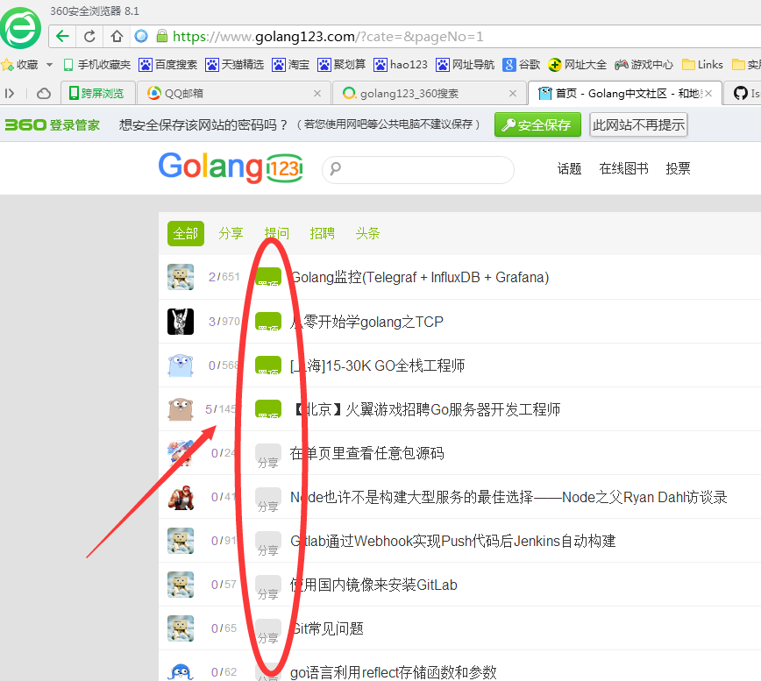The height and width of the screenshot is (681, 761).
Task: Select the 分享 category tab
Action: coord(231,233)
